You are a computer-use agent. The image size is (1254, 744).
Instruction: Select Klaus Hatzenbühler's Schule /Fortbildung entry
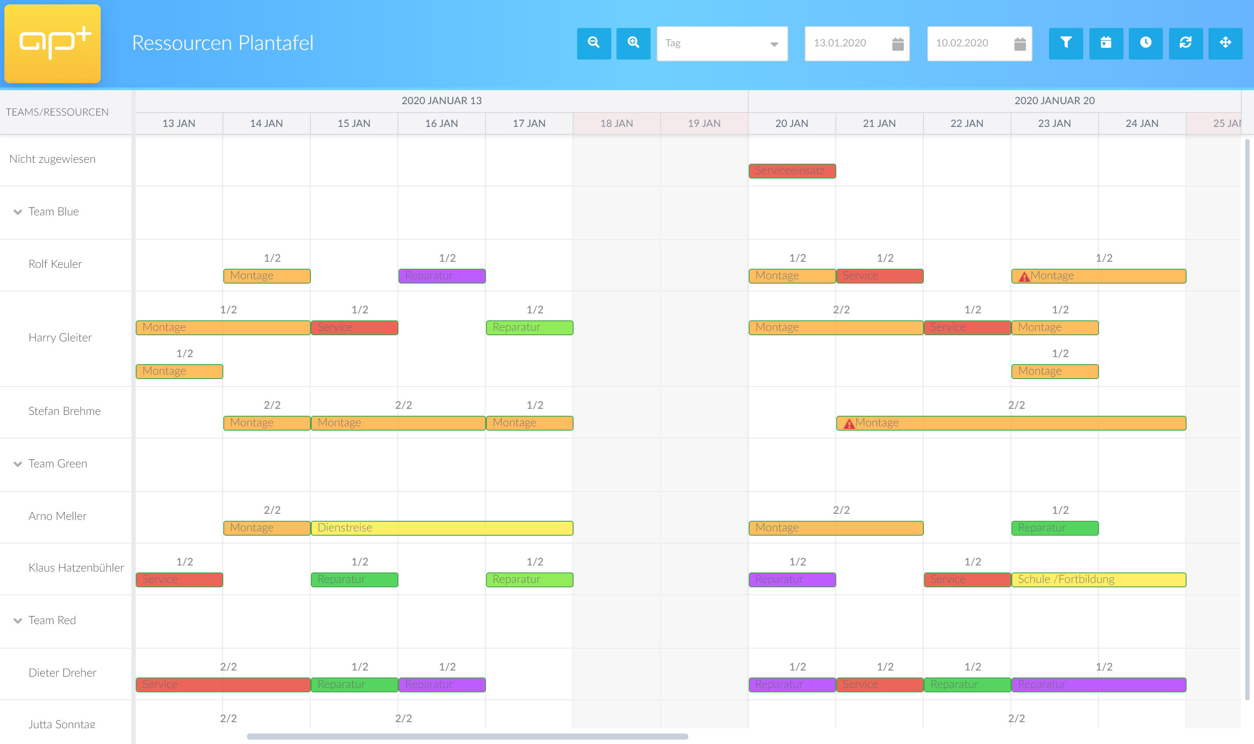pos(1098,579)
